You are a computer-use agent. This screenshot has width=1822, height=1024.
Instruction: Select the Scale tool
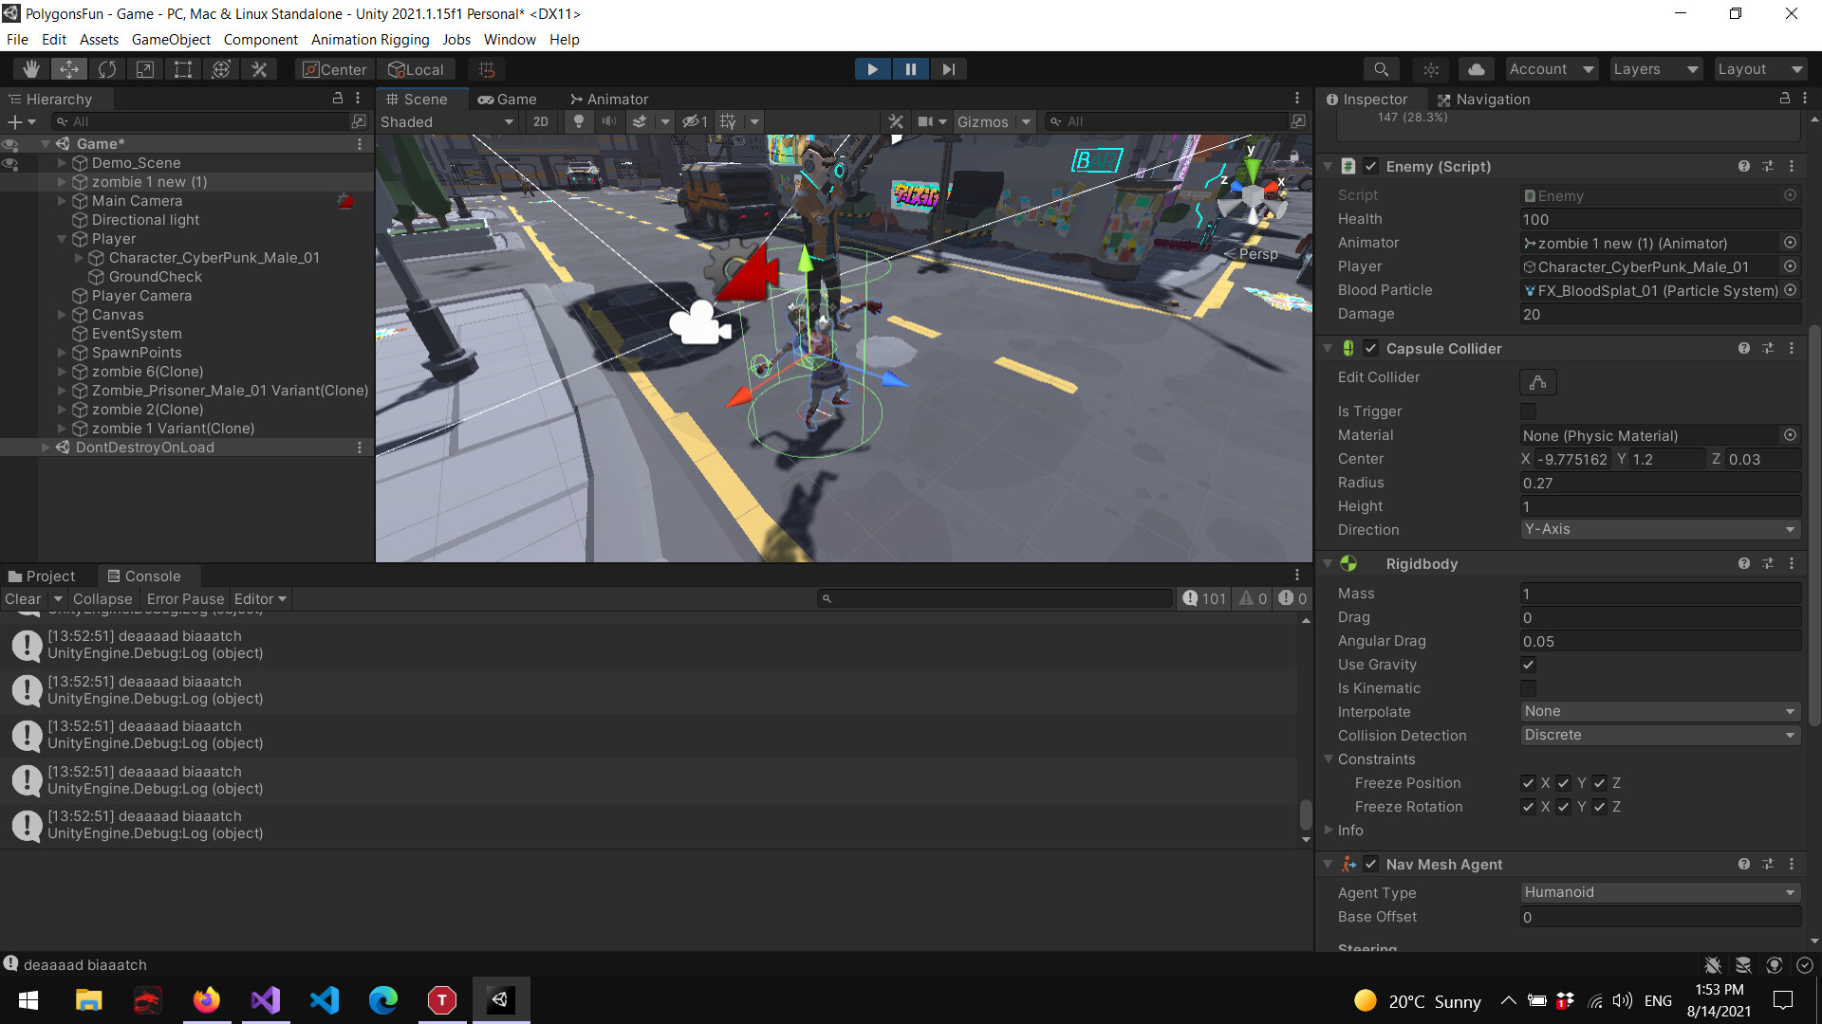[144, 68]
